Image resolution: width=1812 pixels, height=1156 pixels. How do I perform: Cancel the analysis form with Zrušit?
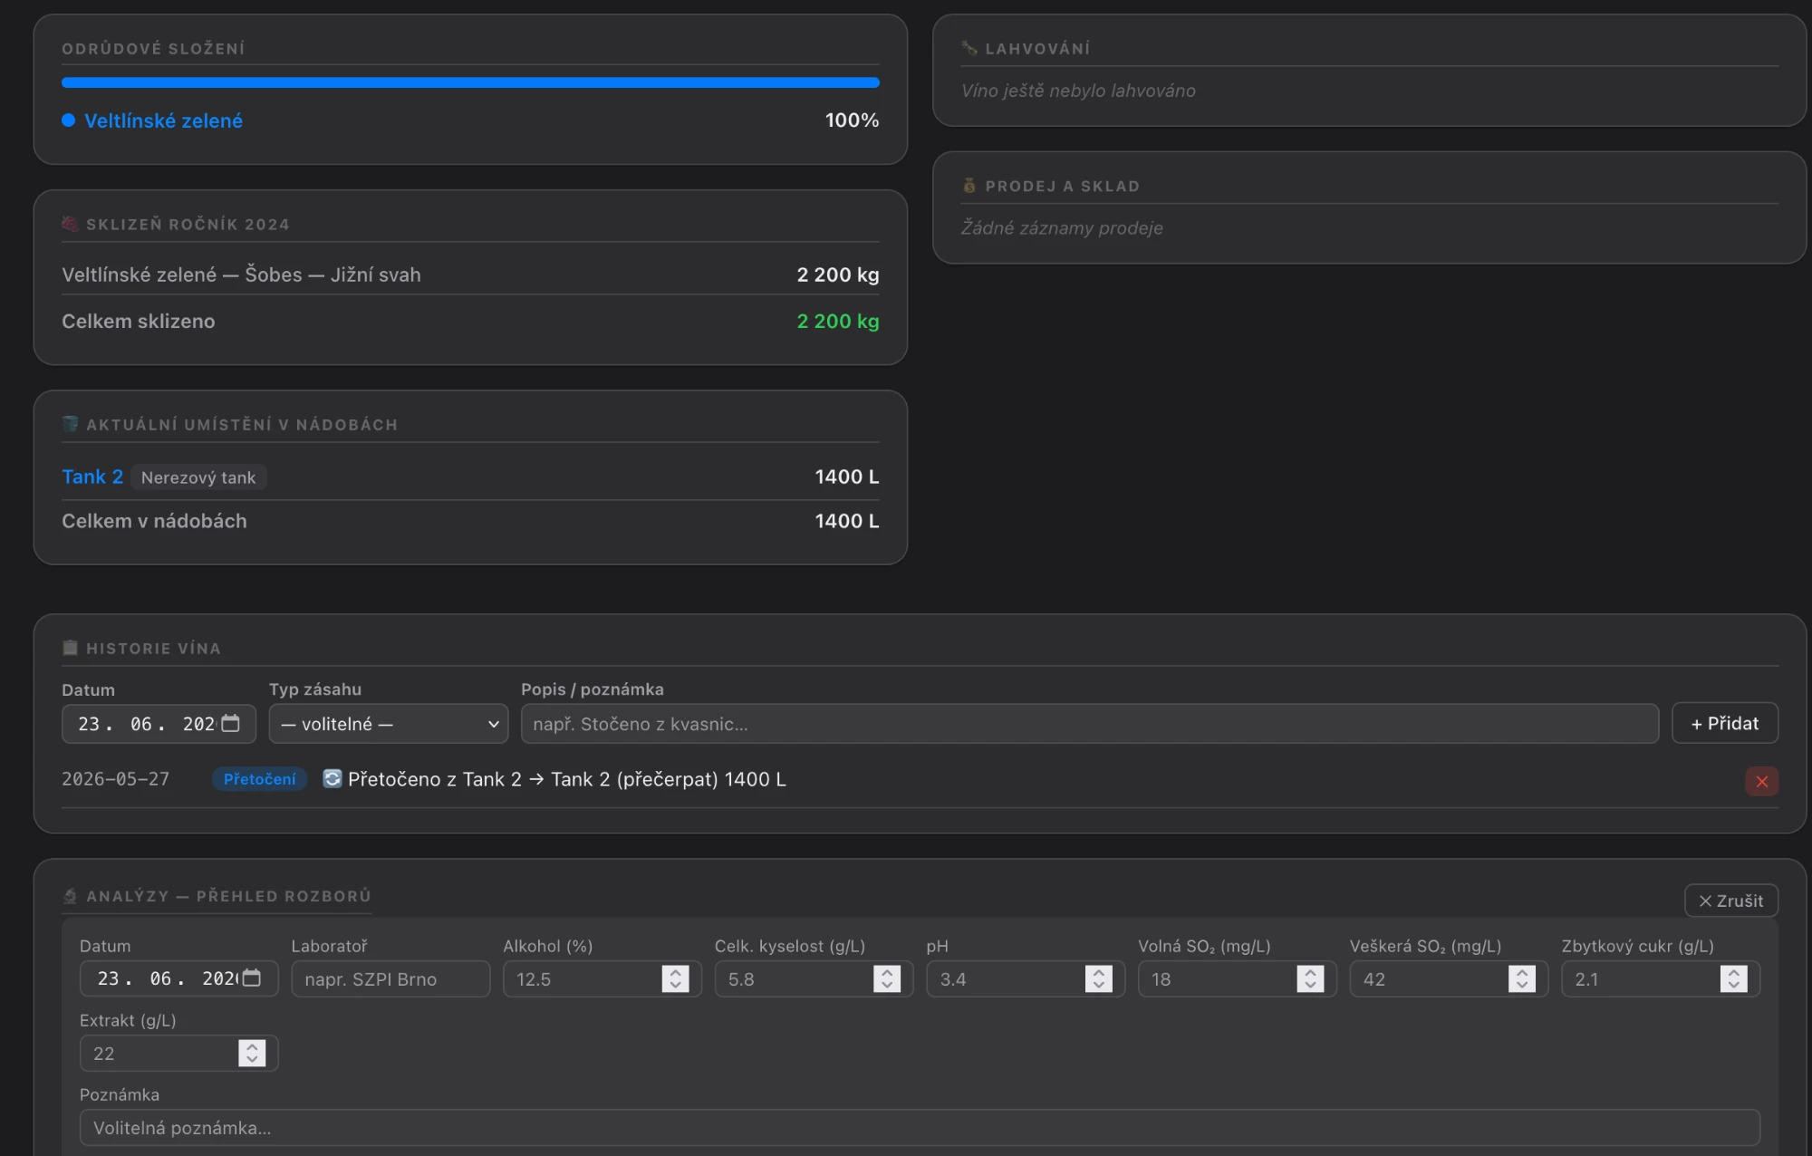pos(1730,901)
